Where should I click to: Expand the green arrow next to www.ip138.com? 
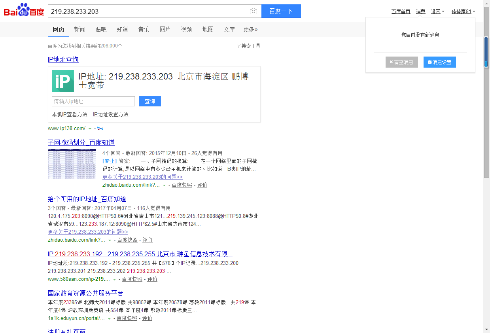click(90, 129)
